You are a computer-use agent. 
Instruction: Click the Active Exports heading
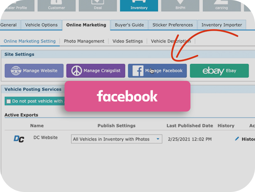pos(21,115)
